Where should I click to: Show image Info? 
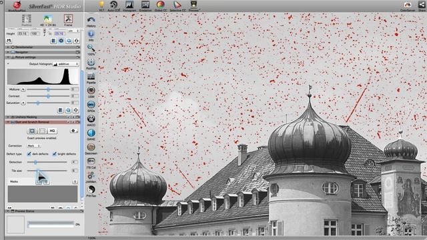(91, 36)
